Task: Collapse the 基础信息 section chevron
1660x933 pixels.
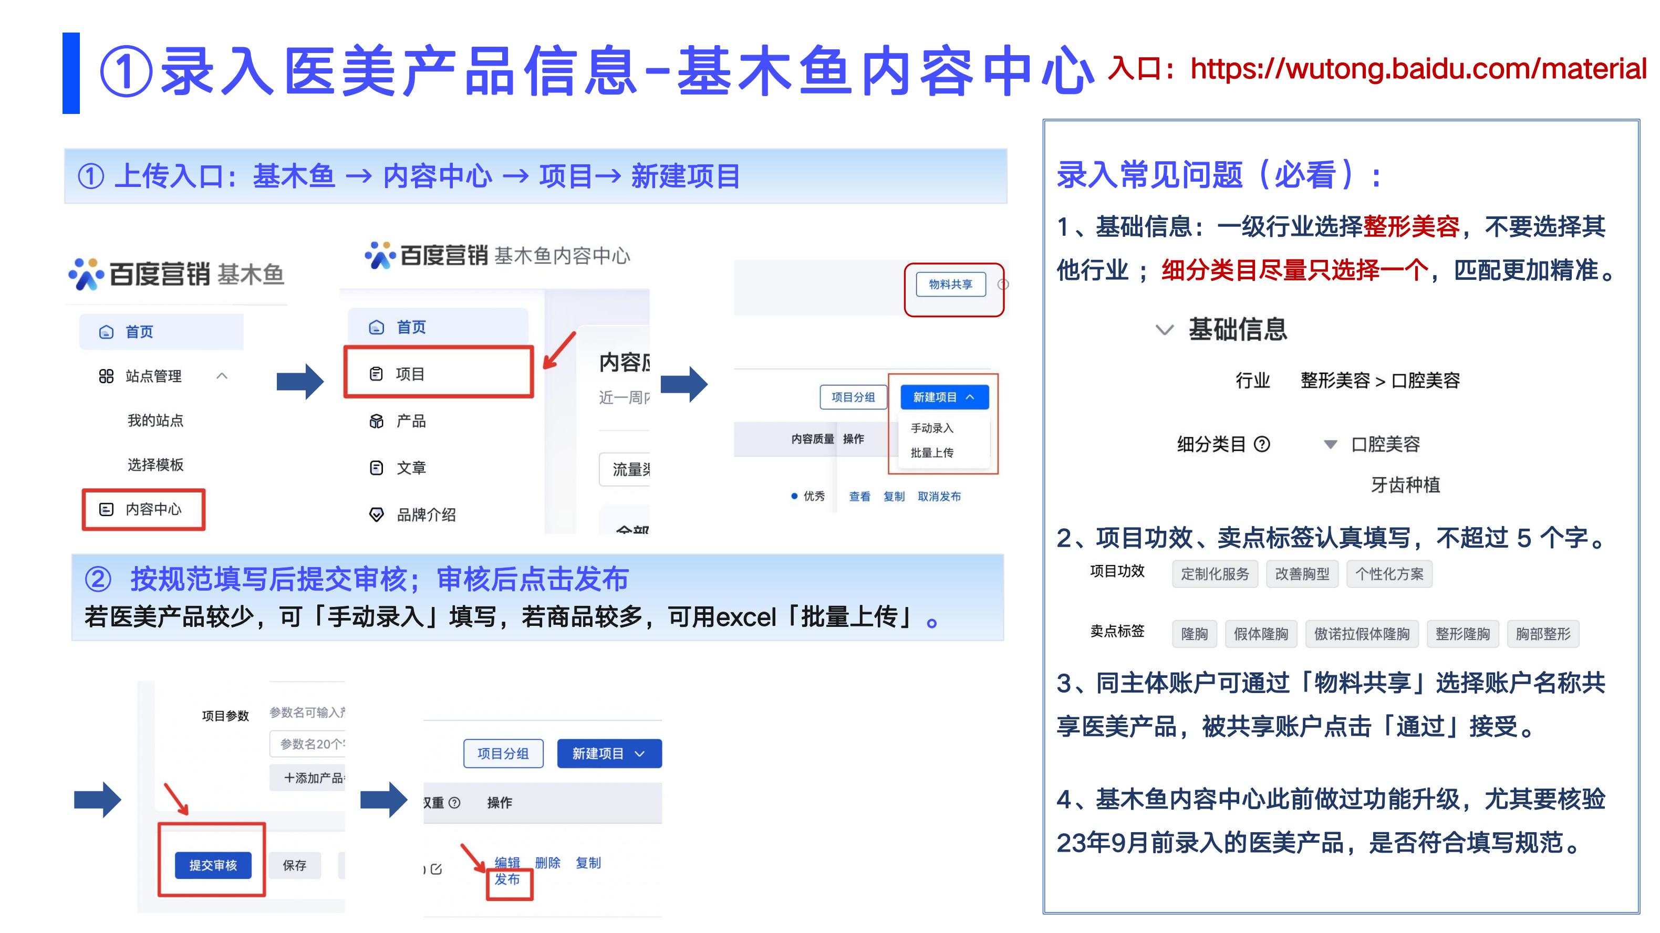Action: coord(1165,330)
